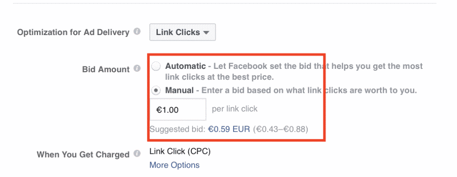Click the €1.00 bid input field
The width and height of the screenshot is (457, 177).
pos(178,109)
